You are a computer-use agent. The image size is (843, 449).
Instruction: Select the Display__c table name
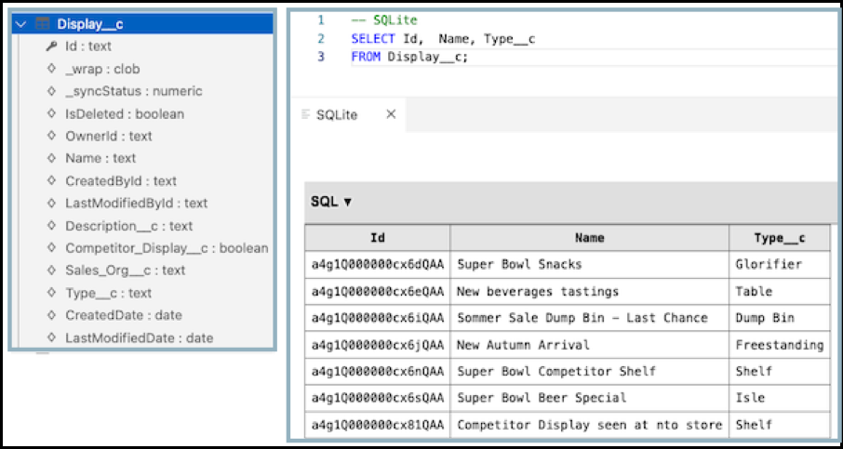coord(91,24)
